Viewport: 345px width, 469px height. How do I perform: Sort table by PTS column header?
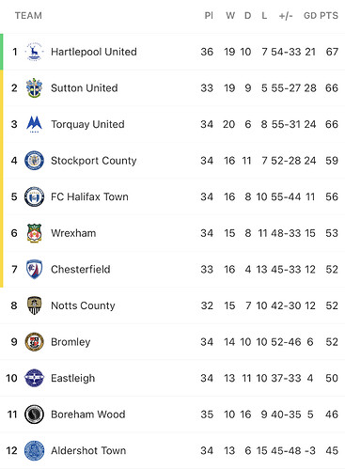pyautogui.click(x=329, y=16)
